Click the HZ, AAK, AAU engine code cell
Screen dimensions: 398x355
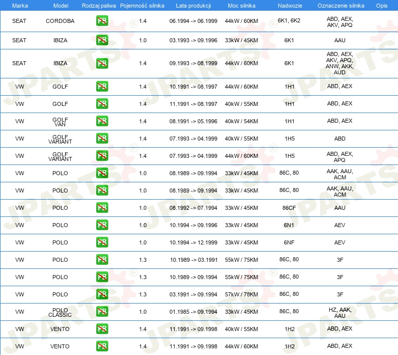(x=339, y=313)
